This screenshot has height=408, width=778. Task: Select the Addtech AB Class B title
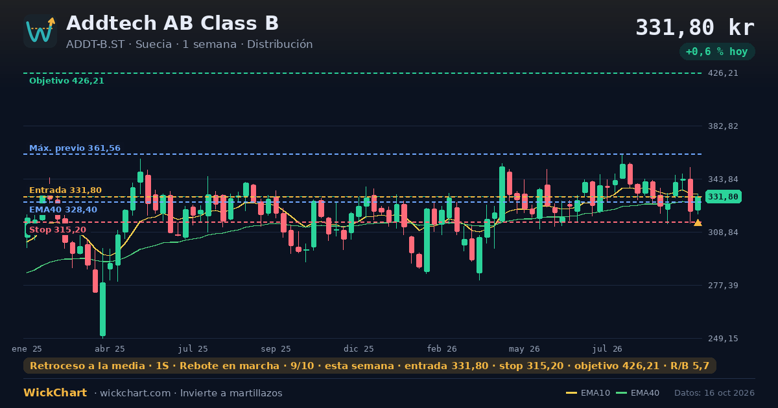(172, 23)
